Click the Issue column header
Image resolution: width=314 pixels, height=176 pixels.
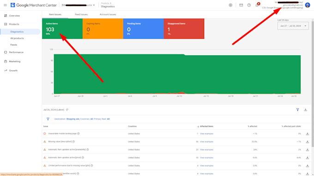[x=46, y=126]
